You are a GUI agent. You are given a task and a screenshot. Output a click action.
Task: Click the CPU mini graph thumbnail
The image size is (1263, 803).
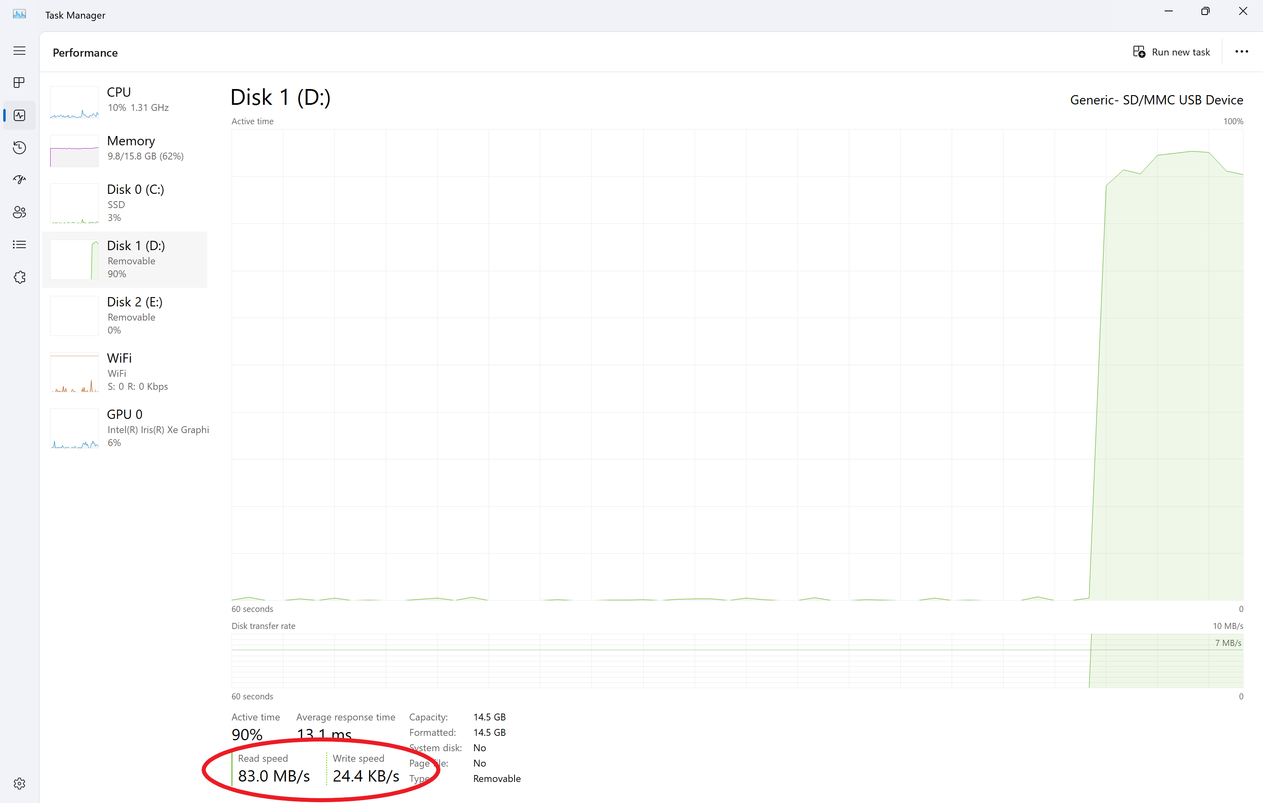pyautogui.click(x=74, y=103)
